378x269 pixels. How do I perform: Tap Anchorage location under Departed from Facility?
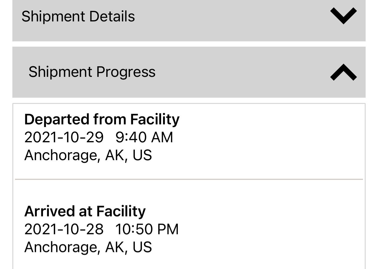point(88,155)
